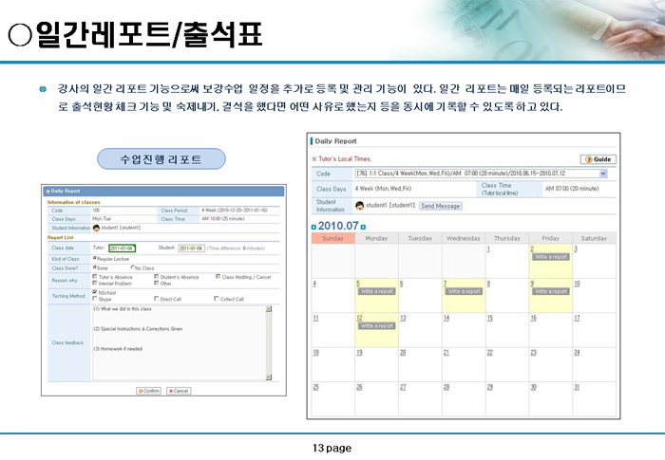Image resolution: width=665 pixels, height=460 pixels.
Task: Check the Student's Absence checkbox
Action: click(x=156, y=277)
